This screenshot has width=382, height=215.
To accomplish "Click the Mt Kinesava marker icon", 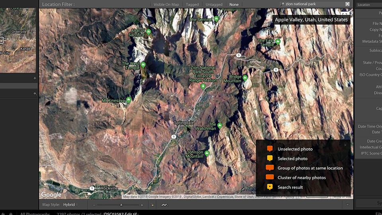I will tap(129, 100).
